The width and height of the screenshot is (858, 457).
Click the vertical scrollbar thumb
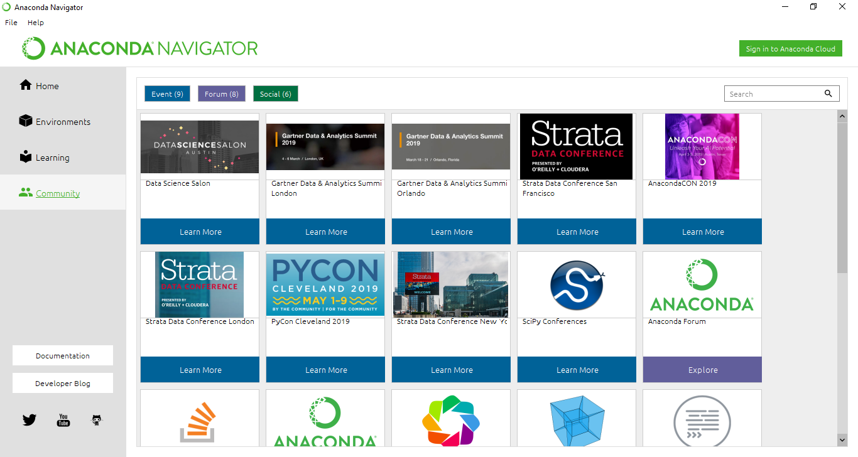point(842,197)
